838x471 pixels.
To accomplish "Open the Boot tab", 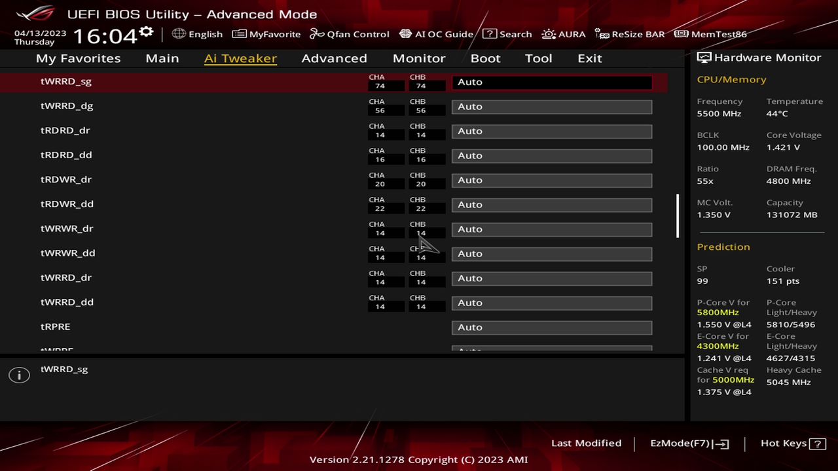I will [485, 58].
